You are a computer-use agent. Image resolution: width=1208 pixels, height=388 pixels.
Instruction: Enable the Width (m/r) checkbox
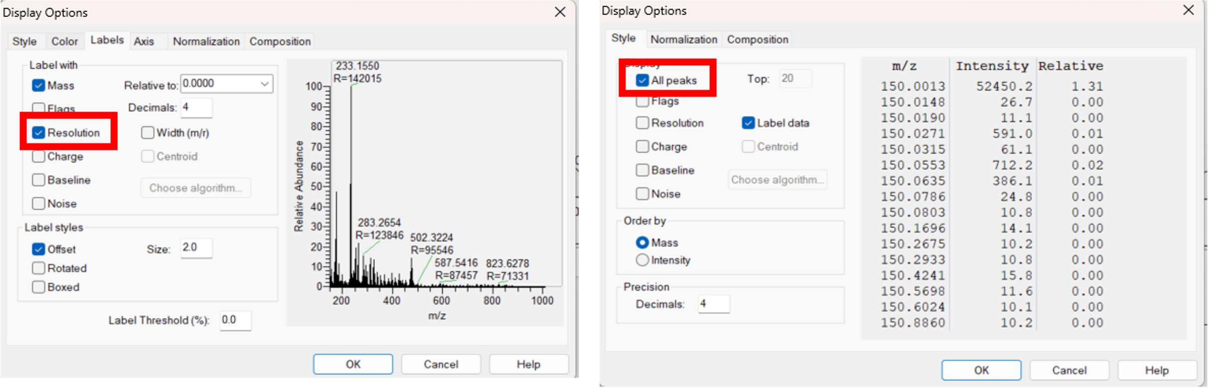pos(148,133)
